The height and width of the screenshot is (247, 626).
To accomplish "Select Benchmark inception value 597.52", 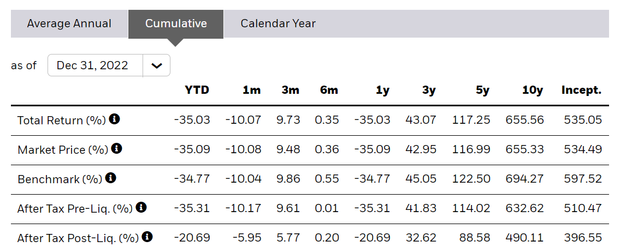I will (583, 178).
